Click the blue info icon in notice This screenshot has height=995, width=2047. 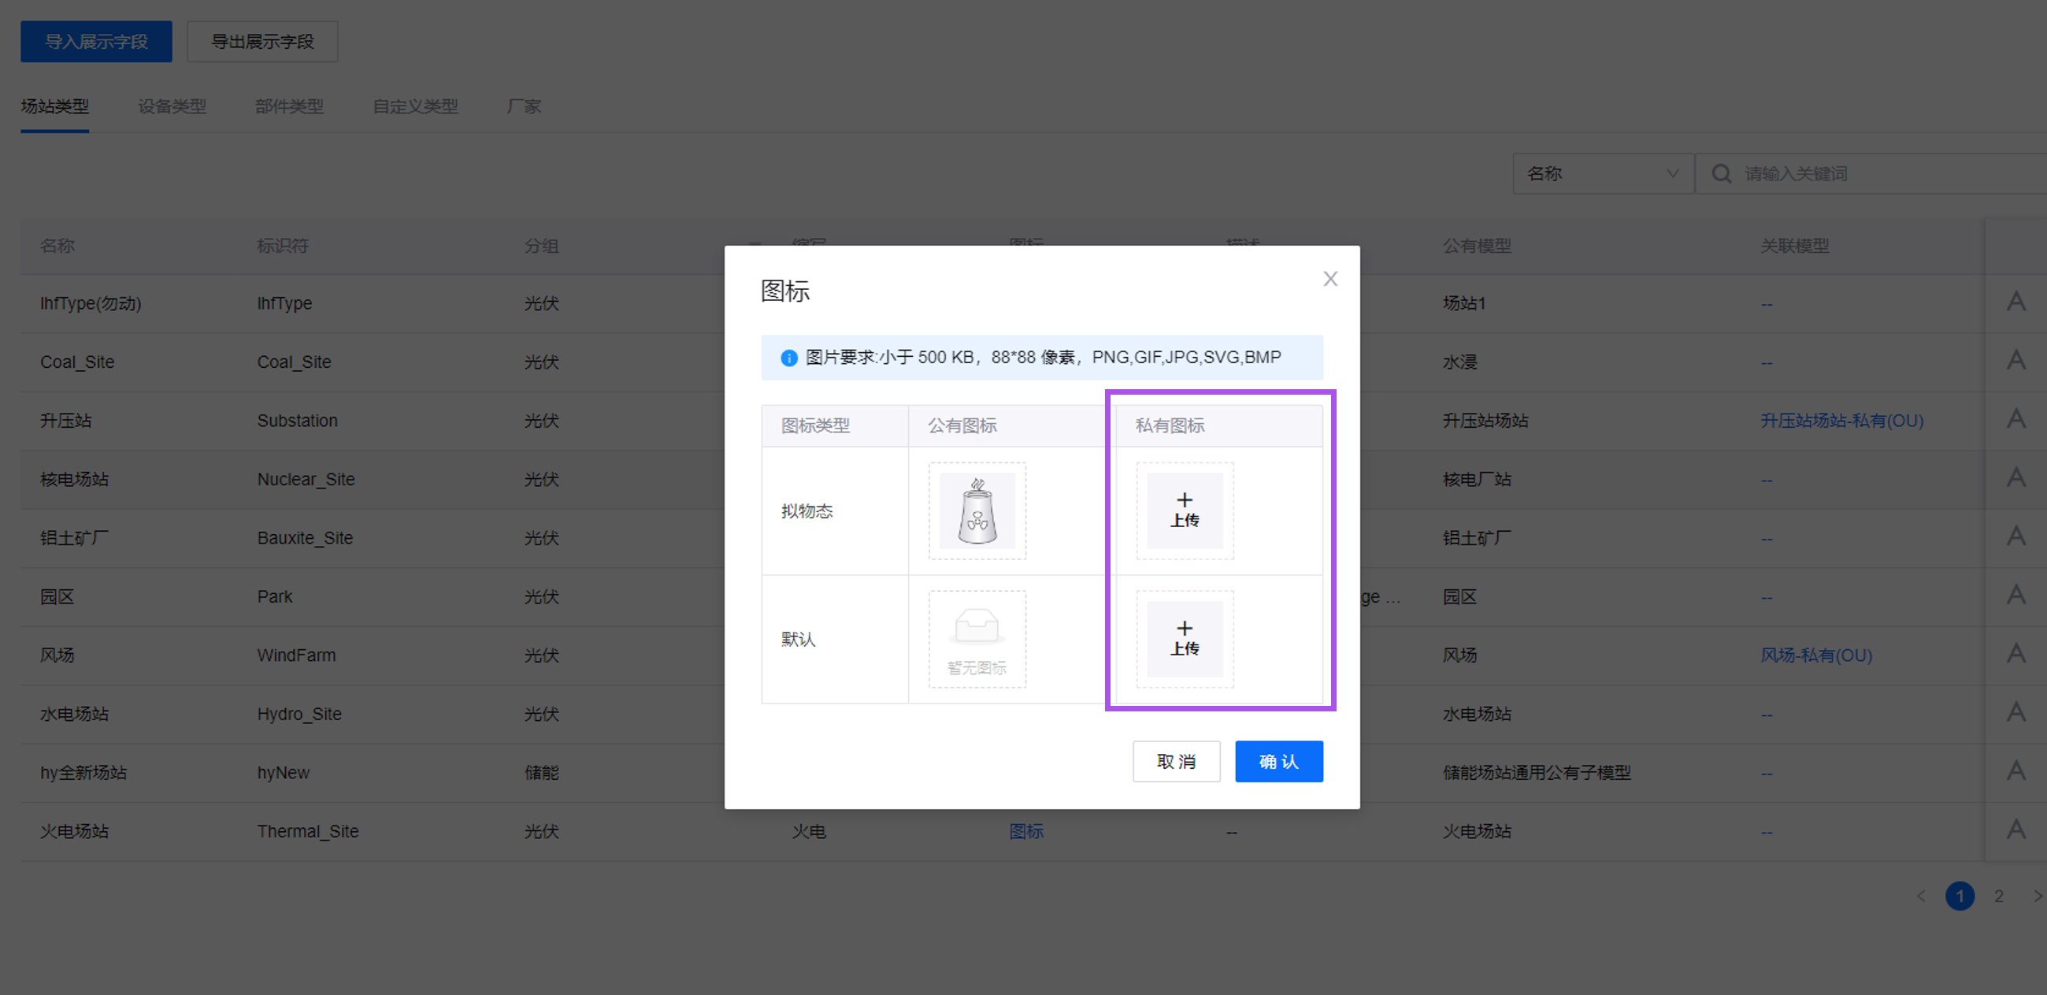pyautogui.click(x=788, y=358)
